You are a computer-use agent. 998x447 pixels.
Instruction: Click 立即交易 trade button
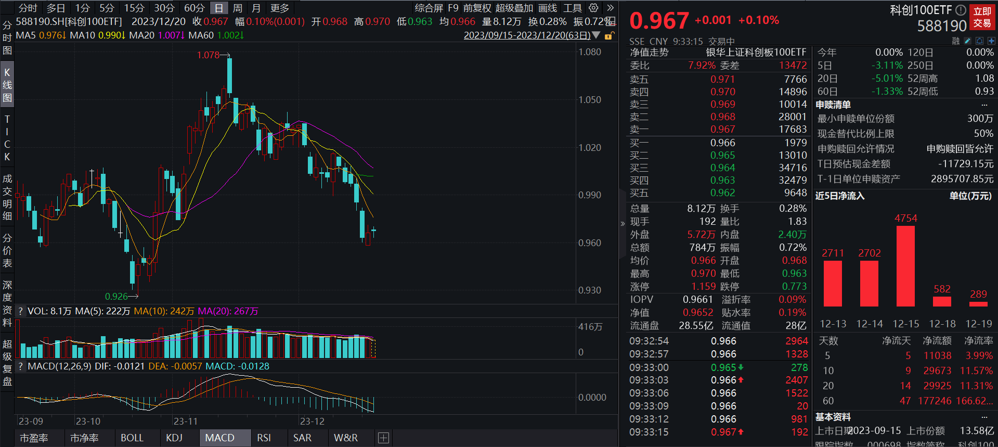982,17
